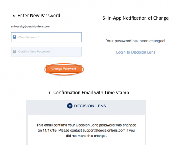Click the '5- Enter New Password' heading
Viewport: 174px width, 145px height.
(36, 16)
